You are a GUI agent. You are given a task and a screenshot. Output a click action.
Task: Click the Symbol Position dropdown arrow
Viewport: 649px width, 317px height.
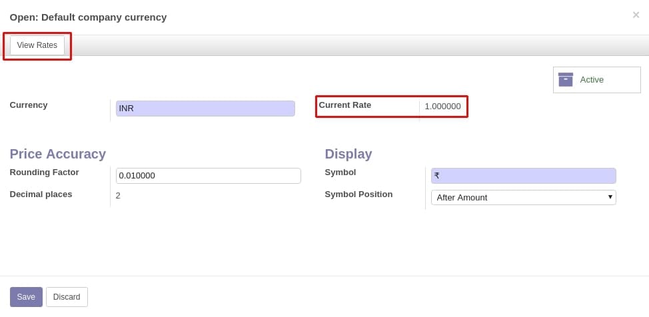(610, 197)
